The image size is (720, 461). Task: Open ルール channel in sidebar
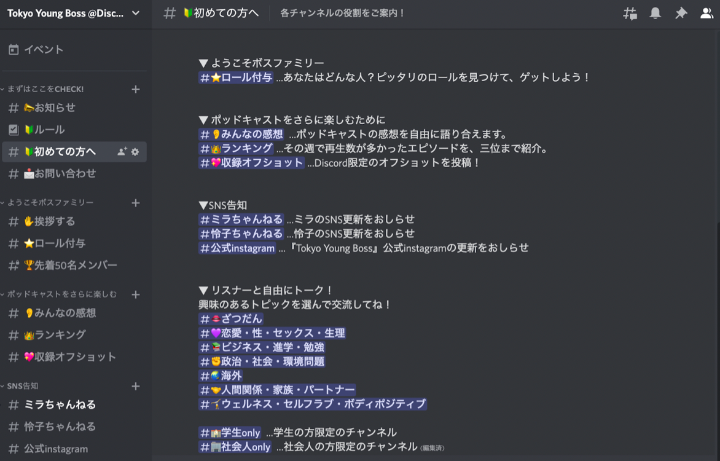(74, 130)
